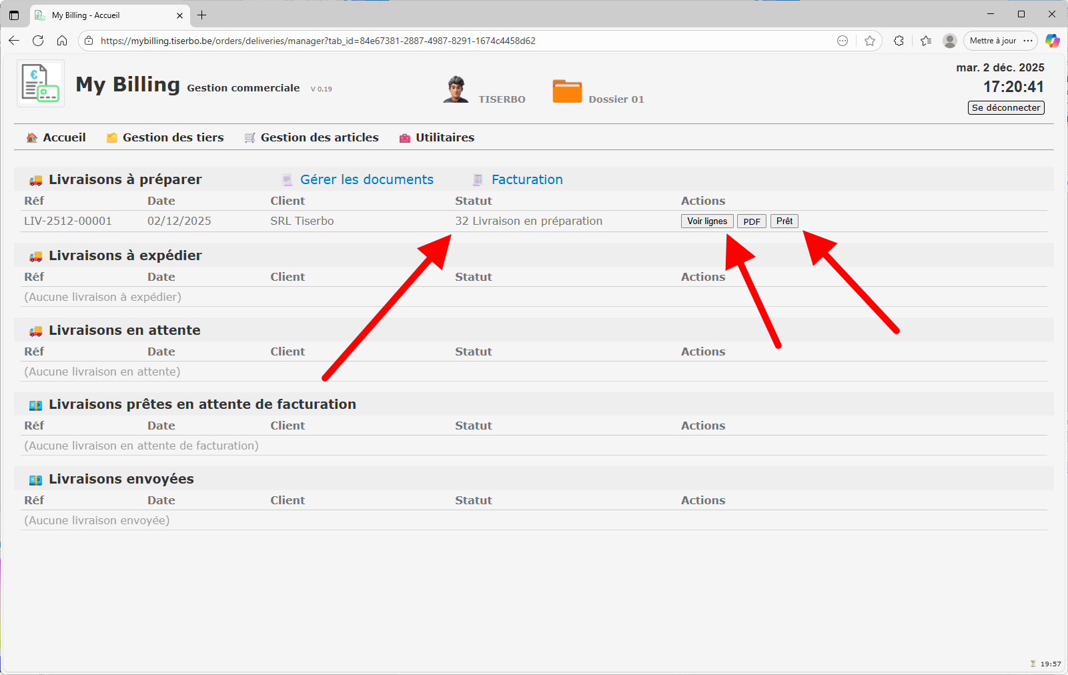
Task: Click the receipt icon next to Facturation
Action: pos(478,179)
